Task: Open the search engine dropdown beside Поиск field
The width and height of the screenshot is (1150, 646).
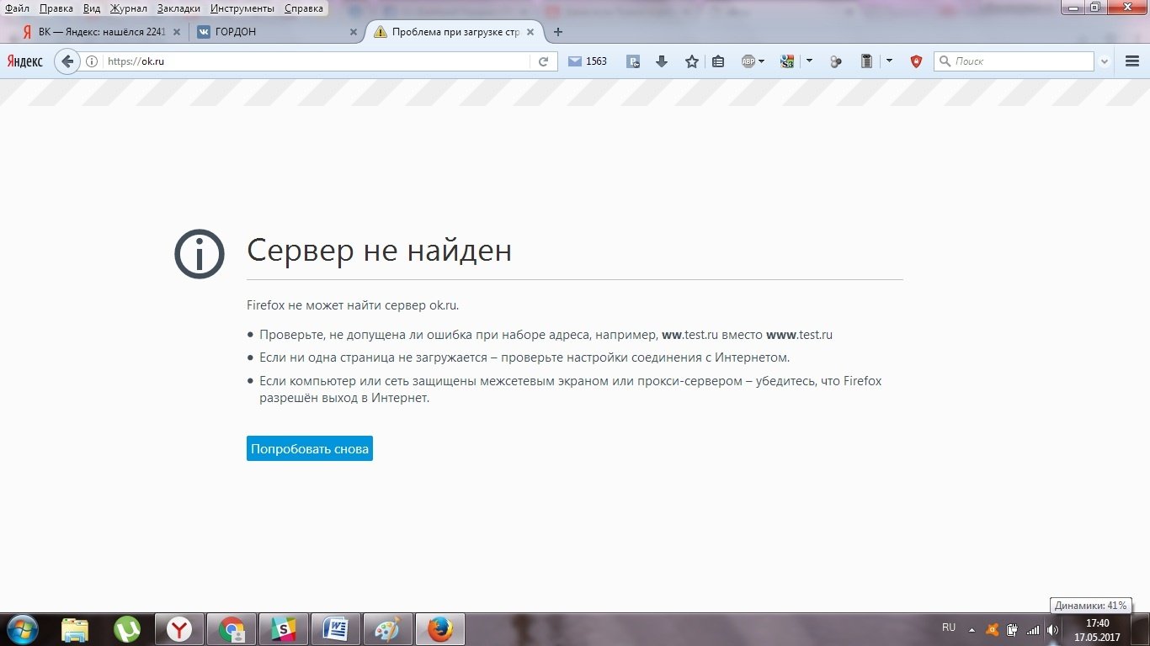Action: (x=1105, y=61)
